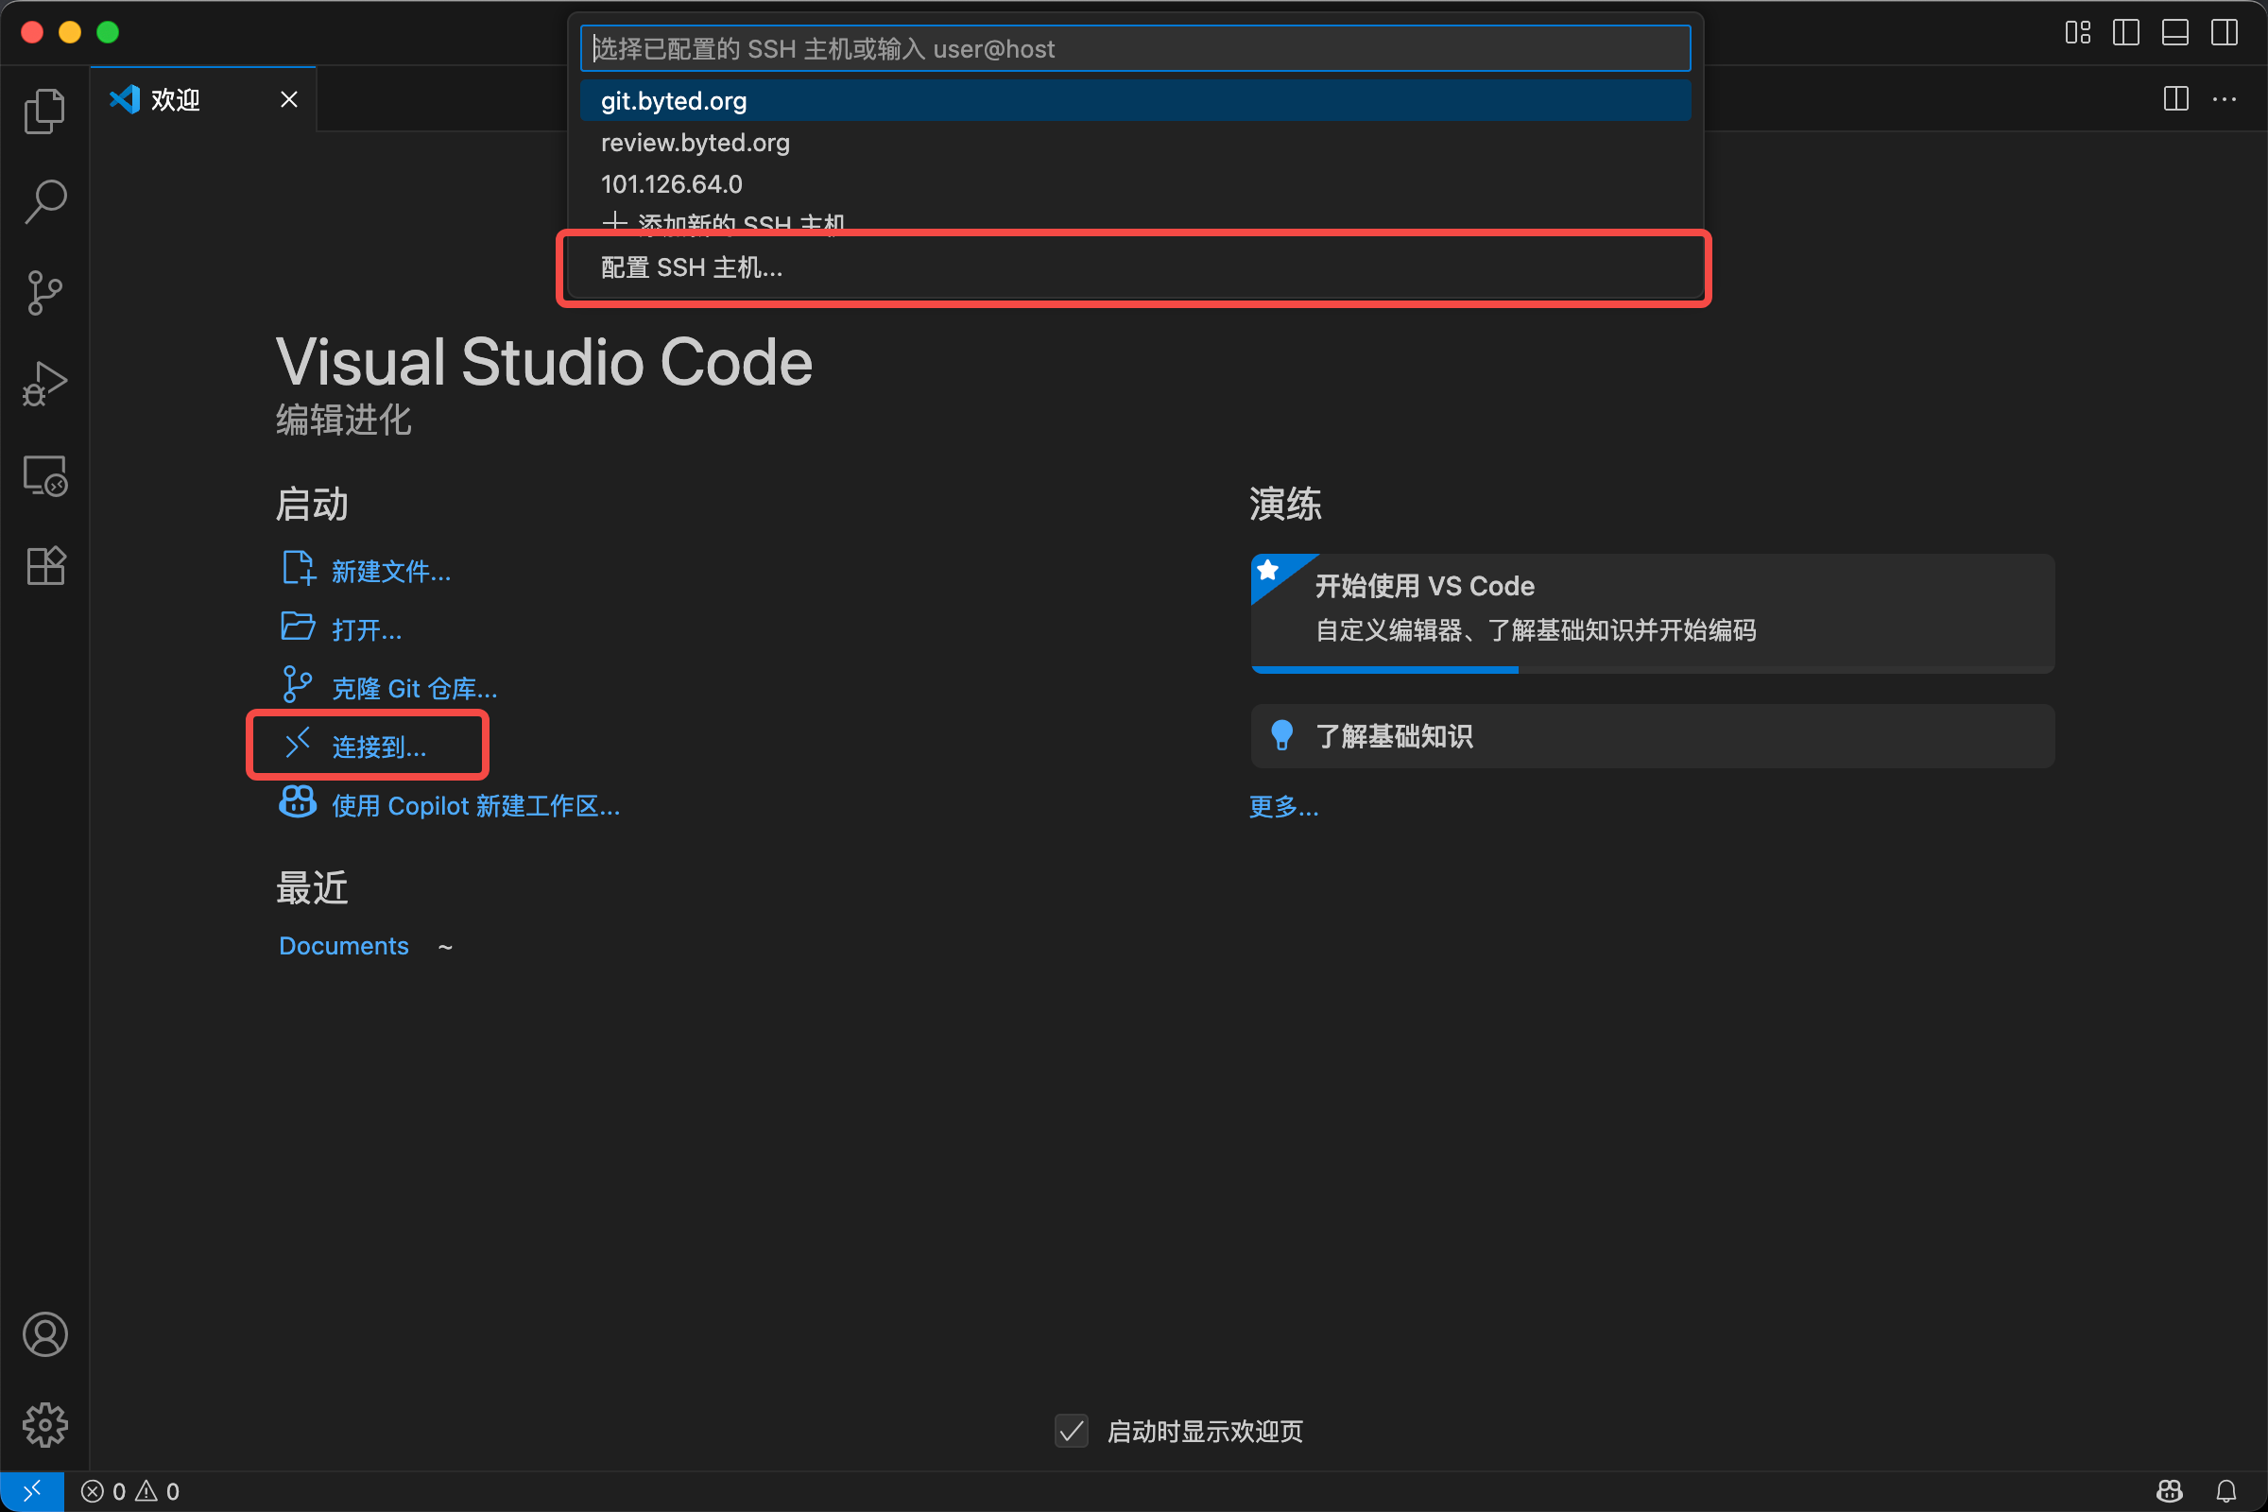Switch to the 欢迎 tab
The width and height of the screenshot is (2268, 1512).
coord(176,99)
